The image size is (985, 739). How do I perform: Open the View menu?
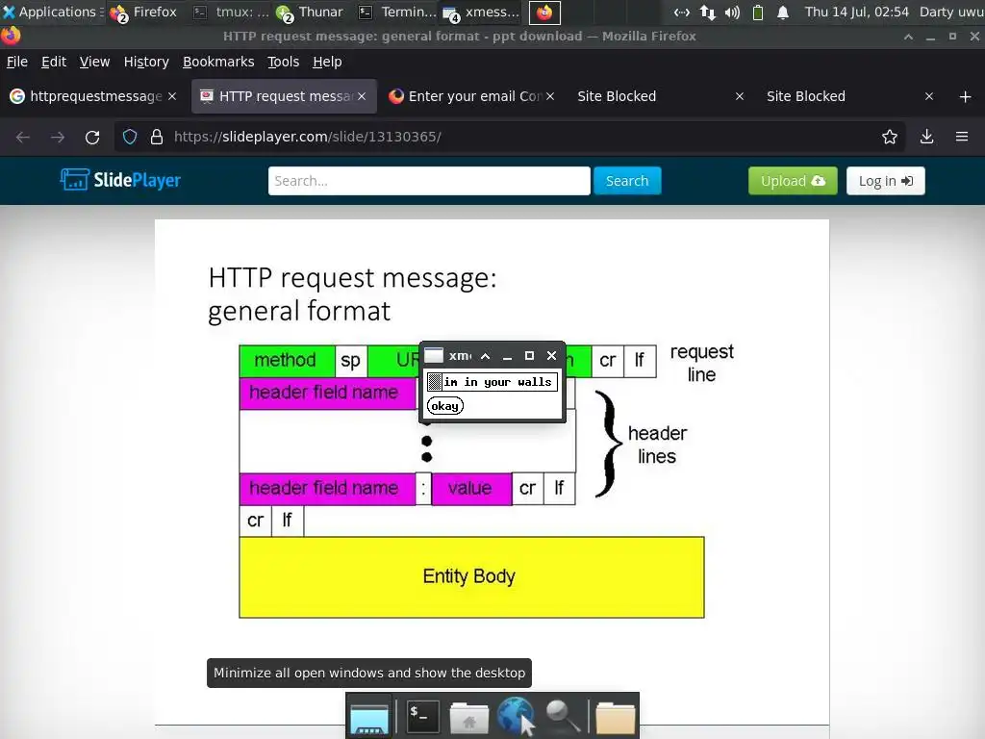pyautogui.click(x=94, y=62)
